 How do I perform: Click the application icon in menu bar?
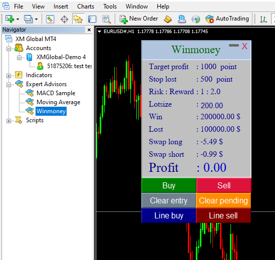(6, 6)
